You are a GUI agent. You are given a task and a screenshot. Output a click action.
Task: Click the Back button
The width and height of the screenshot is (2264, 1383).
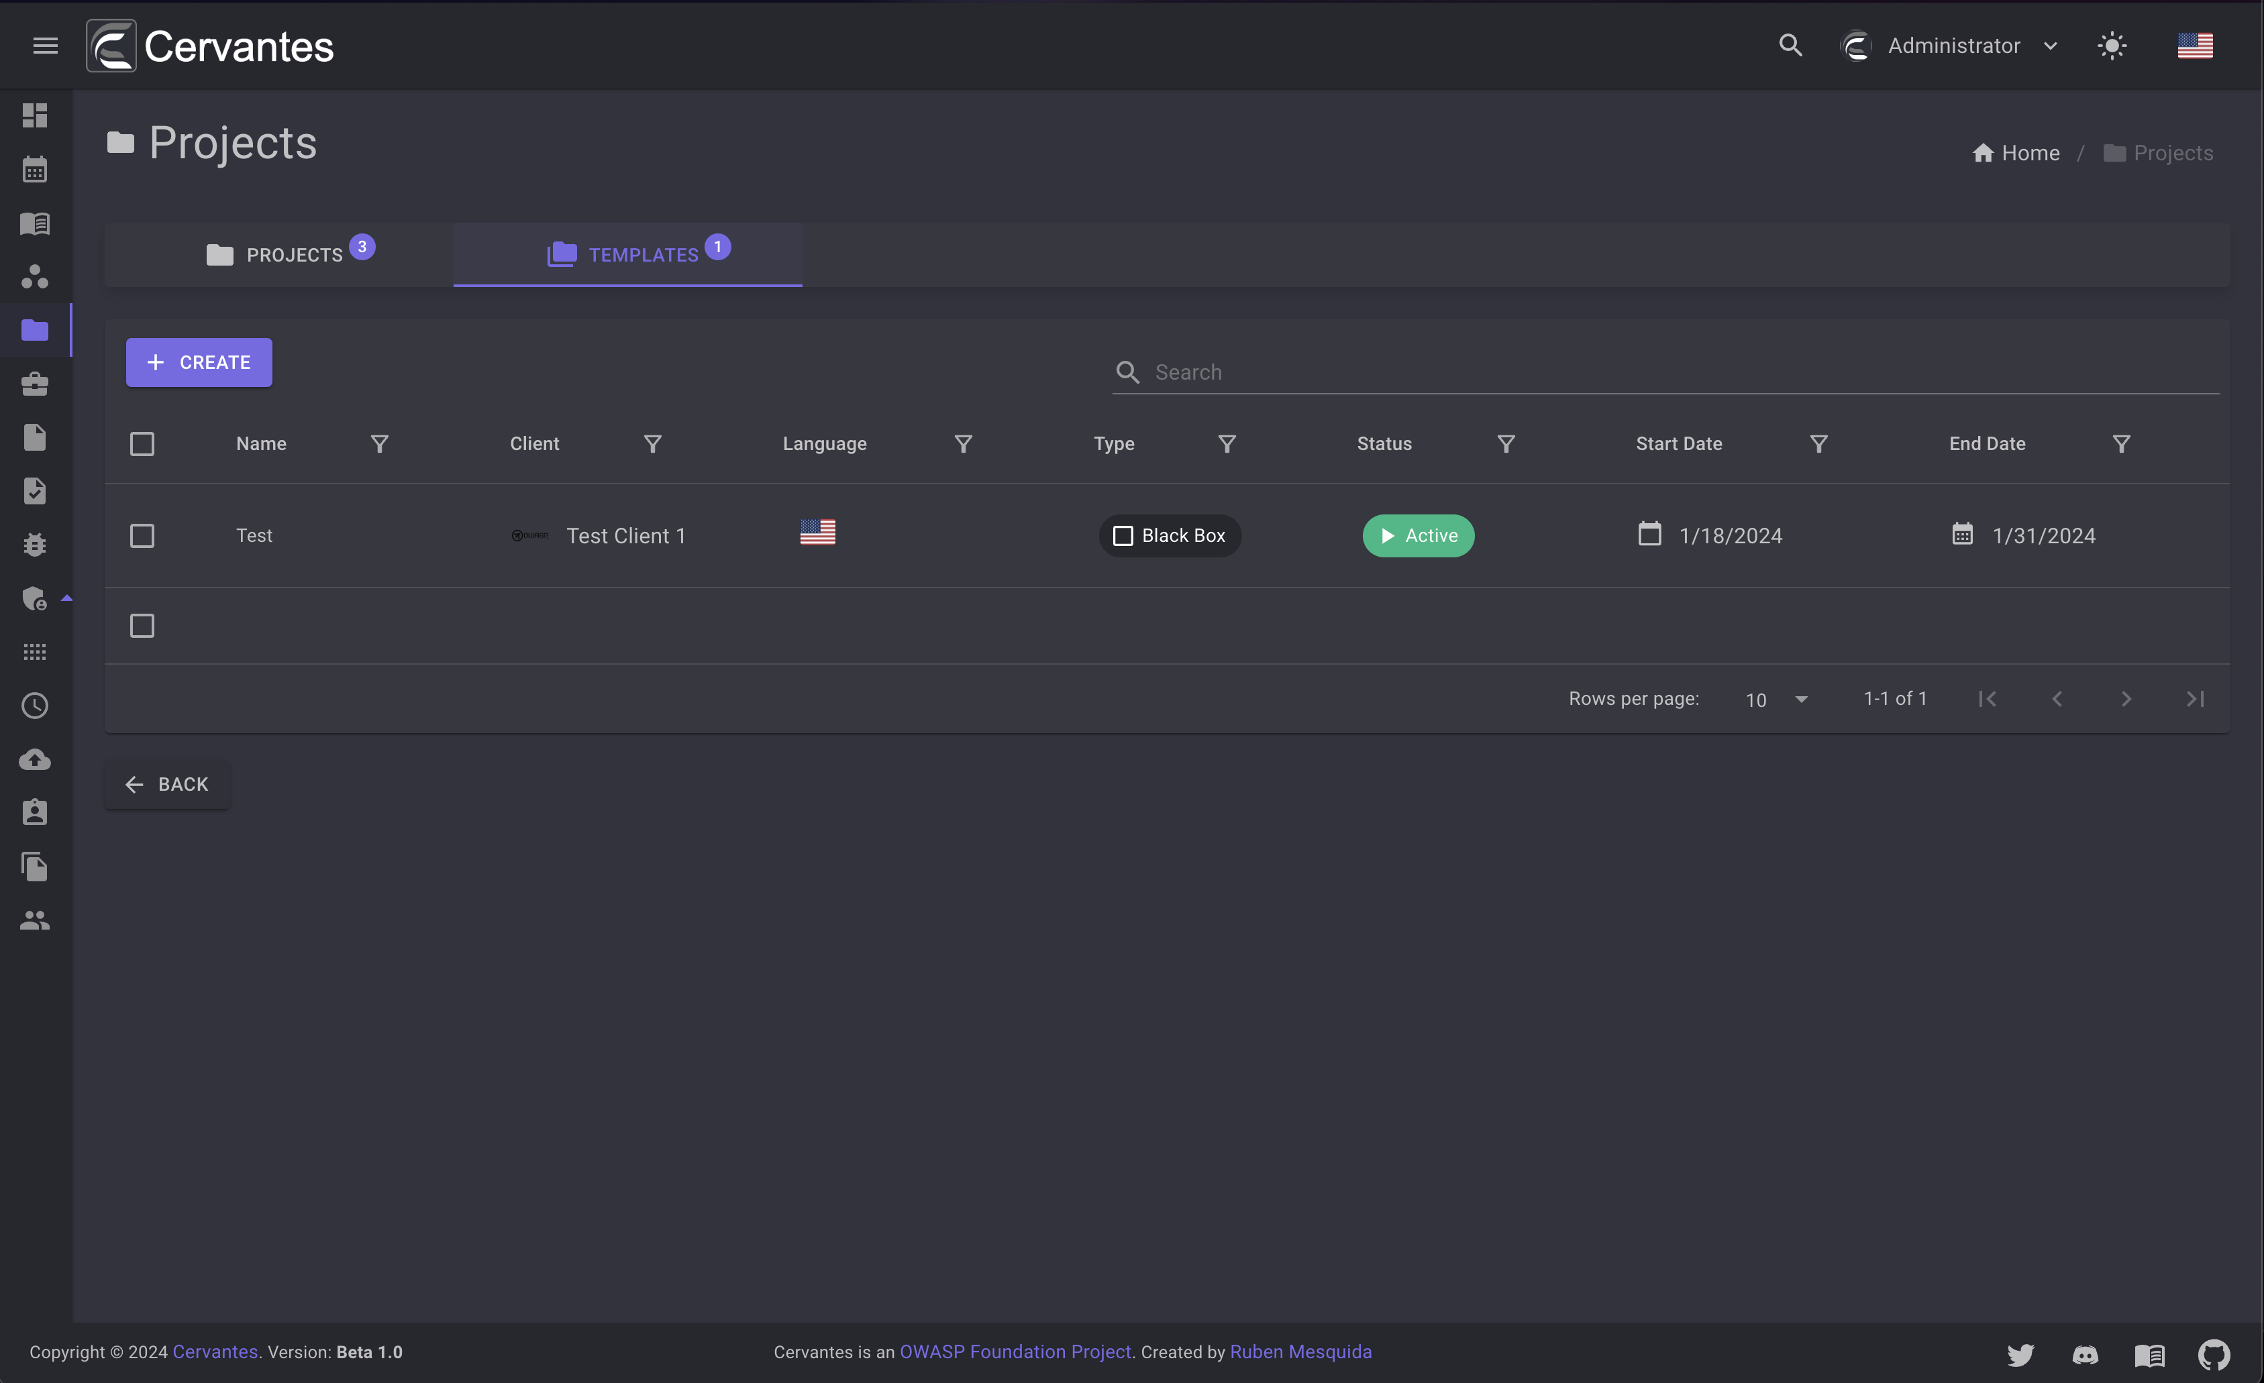pos(167,784)
